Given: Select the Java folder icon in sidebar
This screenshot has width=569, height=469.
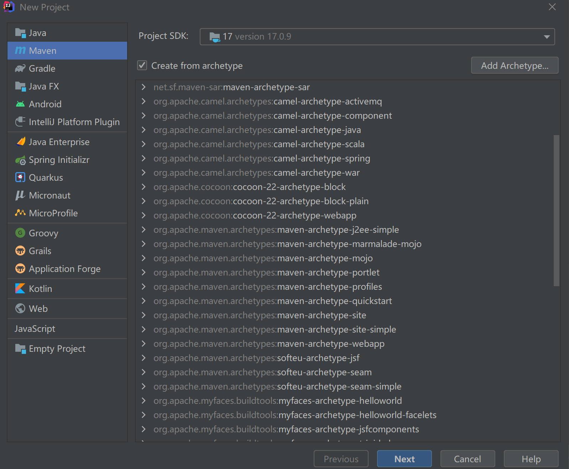Looking at the screenshot, I should click(20, 33).
